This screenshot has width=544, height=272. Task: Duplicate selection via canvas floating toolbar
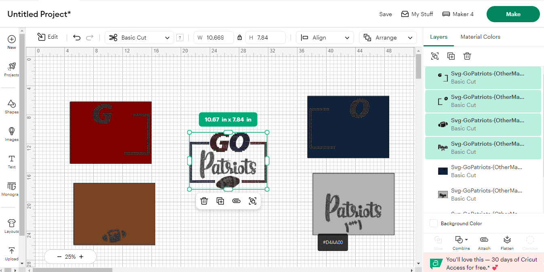coord(220,201)
